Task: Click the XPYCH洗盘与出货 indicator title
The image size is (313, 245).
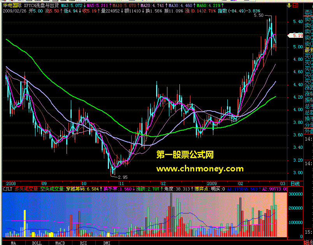Action: [x=42, y=5]
